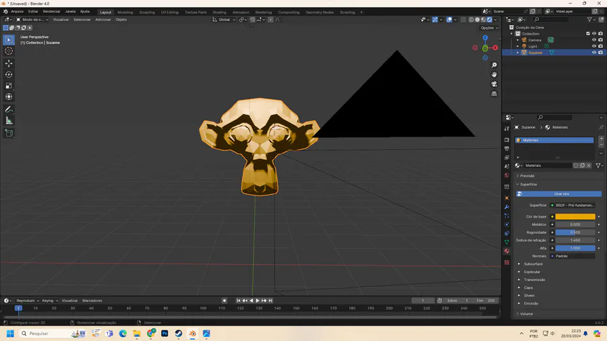Viewport: 607px width, 341px height.
Task: Select the Measure tool
Action: click(9, 121)
